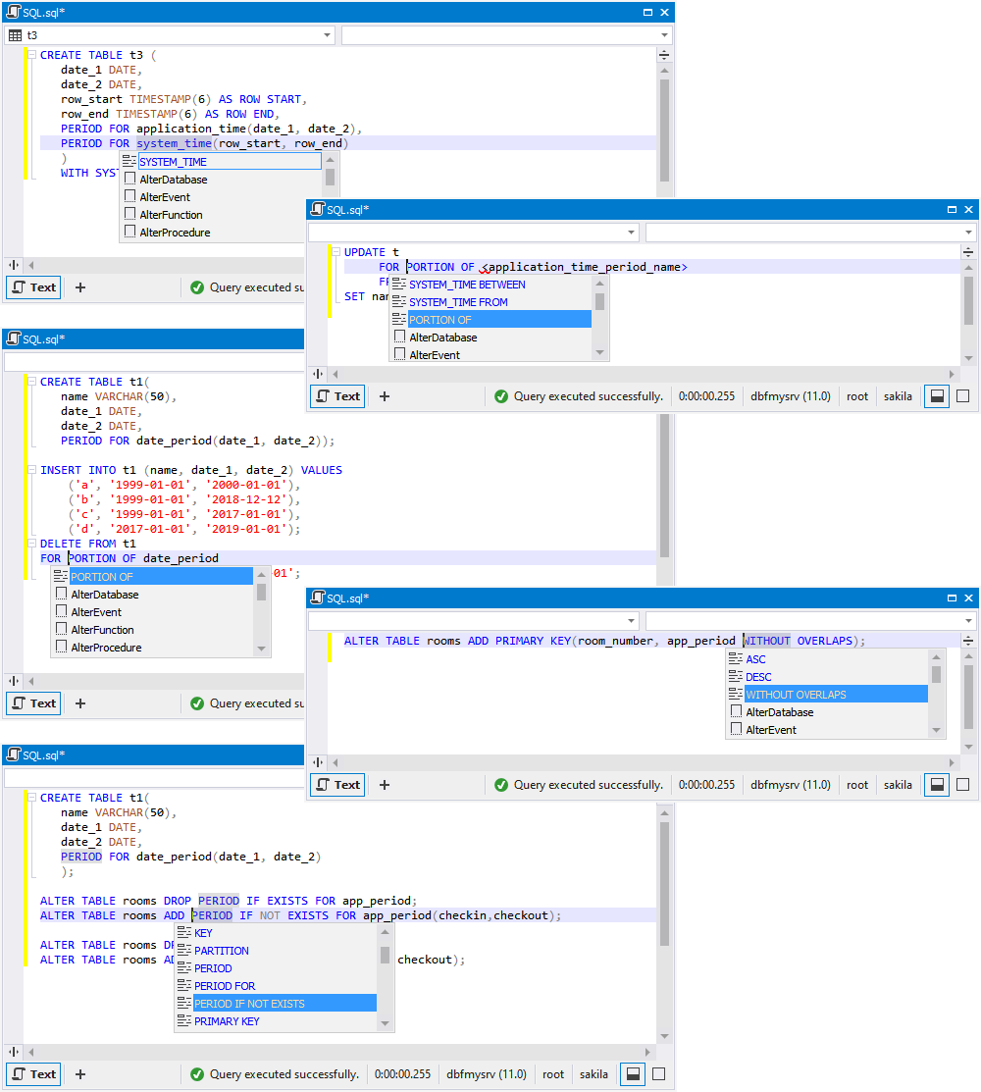981x1092 pixels.
Task: Click the table icon beside the t3 dropdown
Action: pos(15,35)
